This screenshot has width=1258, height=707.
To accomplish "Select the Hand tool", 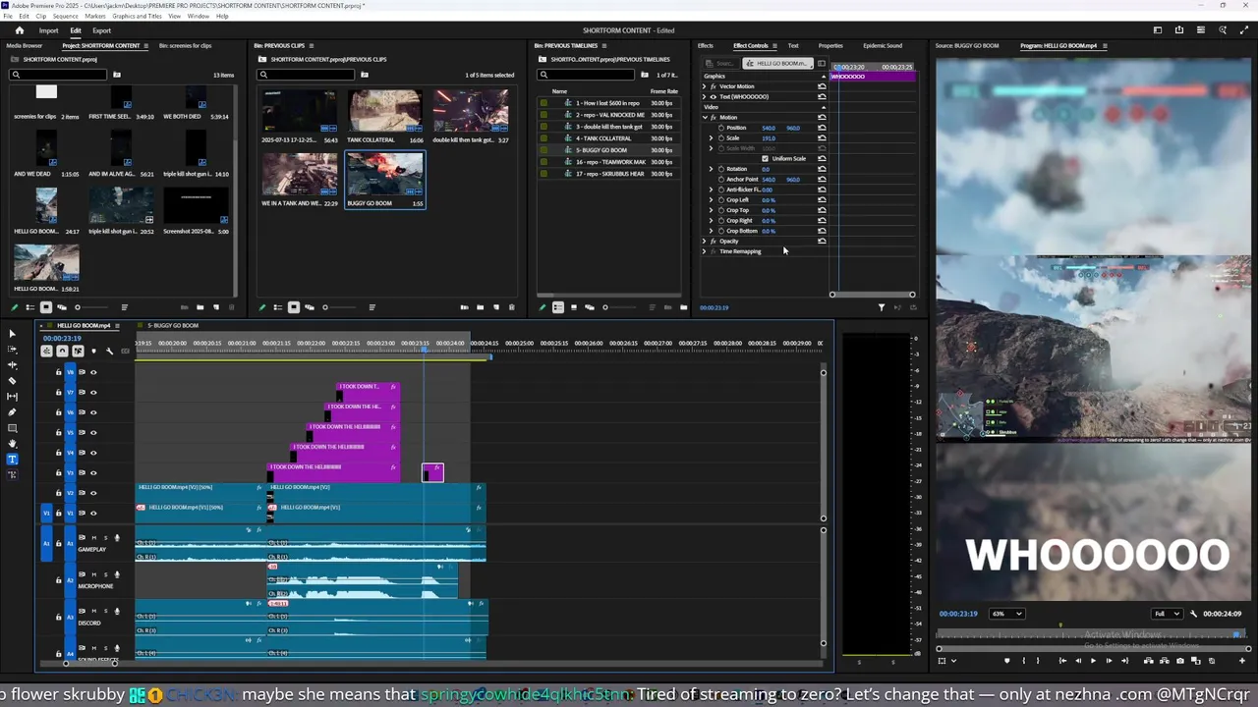I will tap(12, 443).
